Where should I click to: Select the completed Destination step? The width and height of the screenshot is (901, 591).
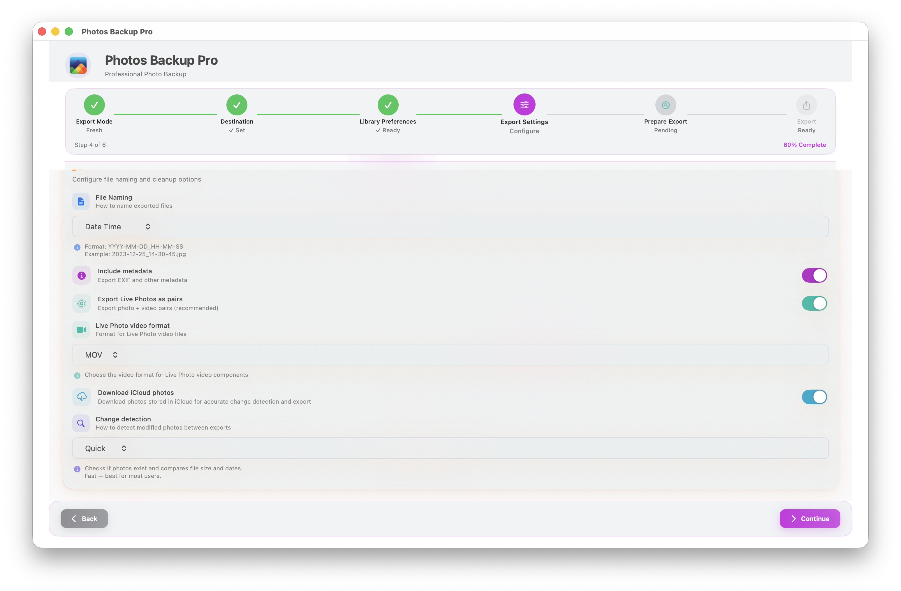point(237,105)
